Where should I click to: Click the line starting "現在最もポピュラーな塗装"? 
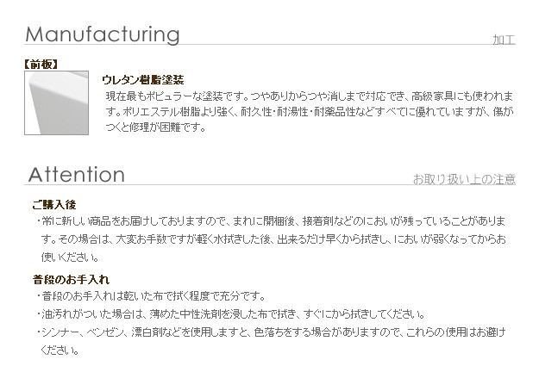[x=310, y=96]
